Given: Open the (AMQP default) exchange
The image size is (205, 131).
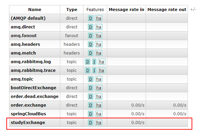Looking at the screenshot, I should 28,18.
